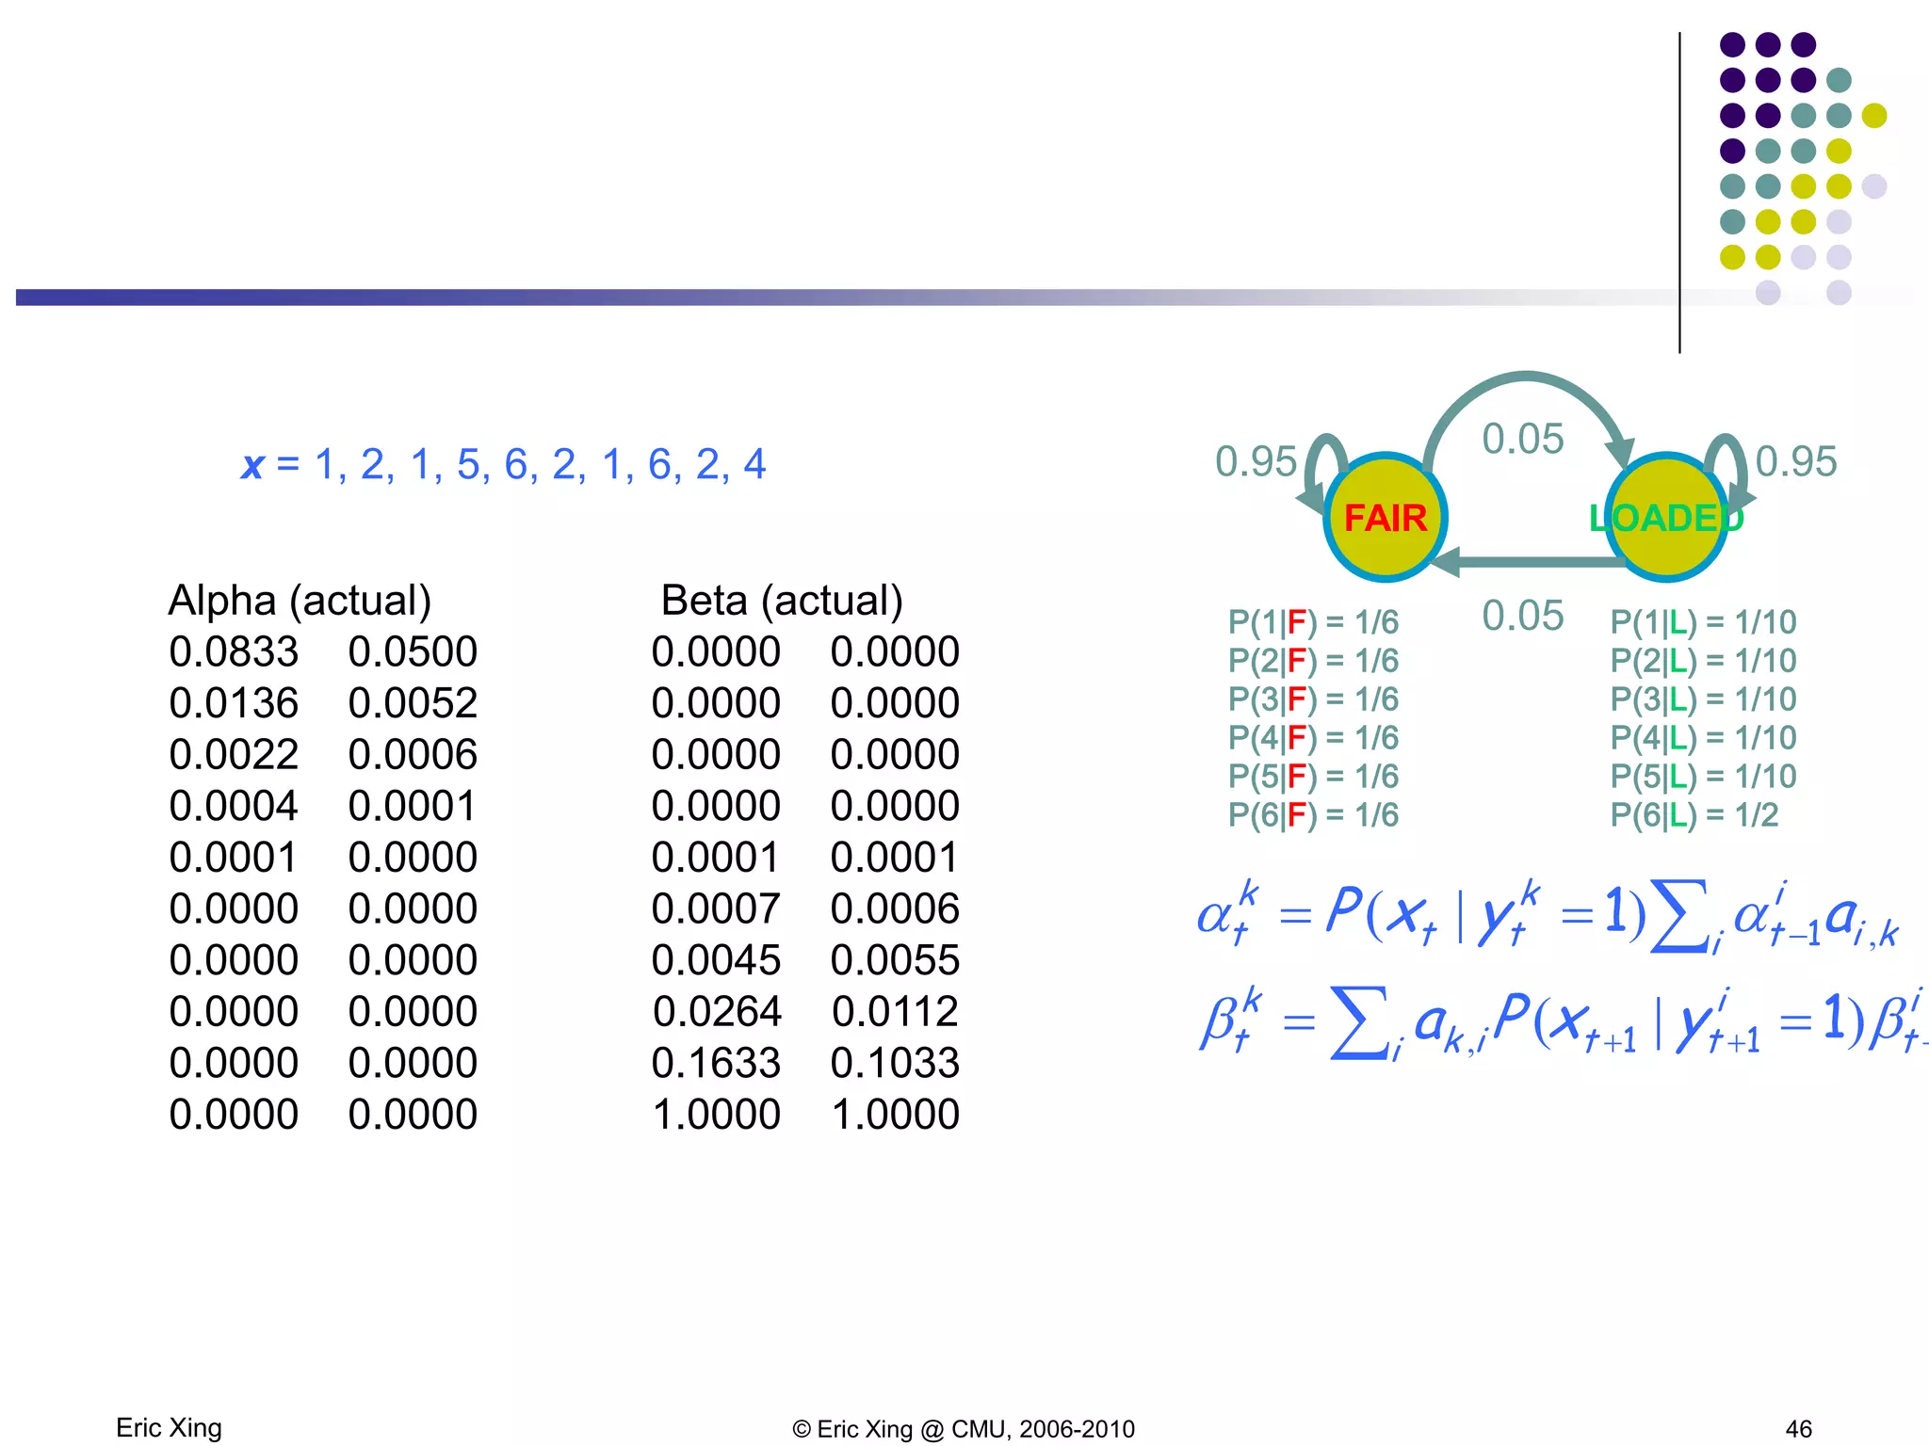This screenshot has width=1929, height=1446.
Task: Click the 0.05 label on top arrow
Action: 1523,439
